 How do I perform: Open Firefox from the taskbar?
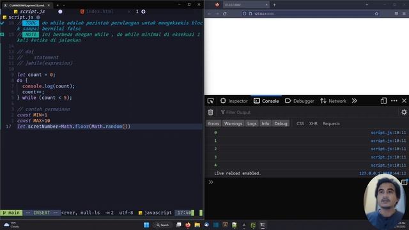coord(188,225)
